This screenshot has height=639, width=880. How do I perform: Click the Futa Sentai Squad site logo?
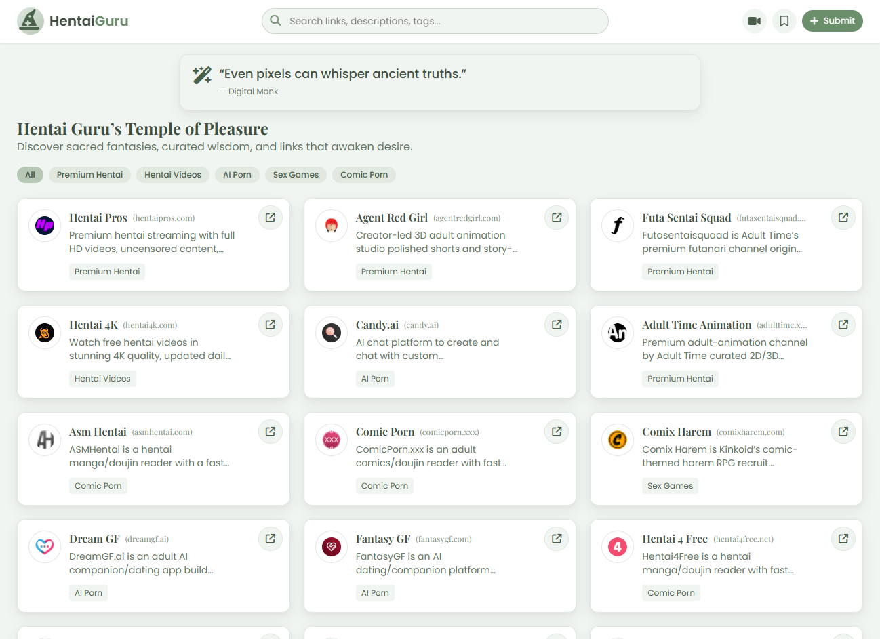tap(618, 226)
